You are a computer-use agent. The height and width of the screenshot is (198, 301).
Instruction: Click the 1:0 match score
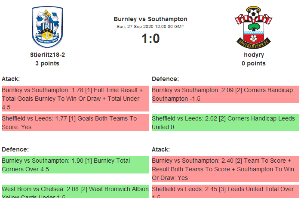(x=150, y=39)
